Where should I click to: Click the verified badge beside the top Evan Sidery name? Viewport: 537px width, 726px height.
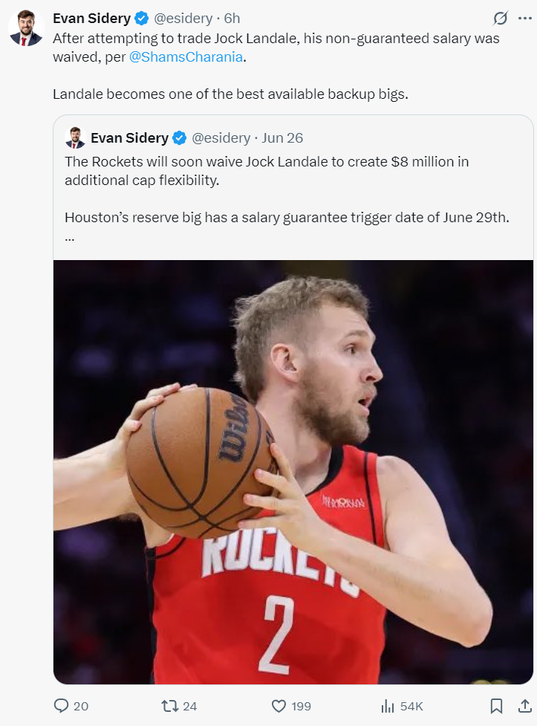141,19
